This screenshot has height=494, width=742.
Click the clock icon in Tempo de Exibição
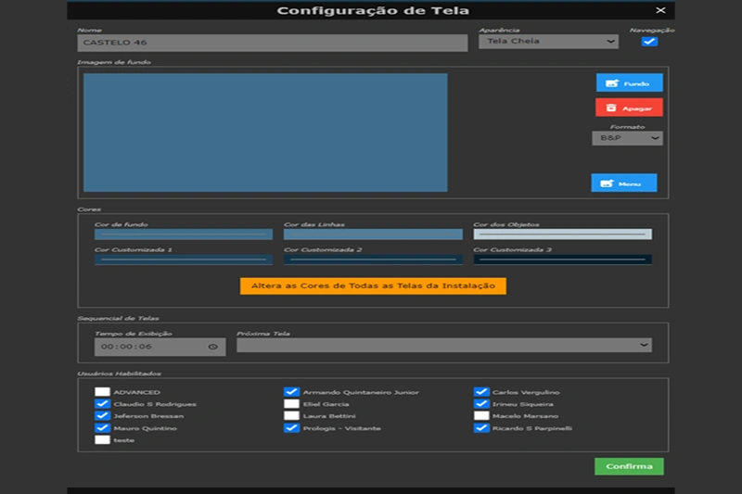coord(212,347)
